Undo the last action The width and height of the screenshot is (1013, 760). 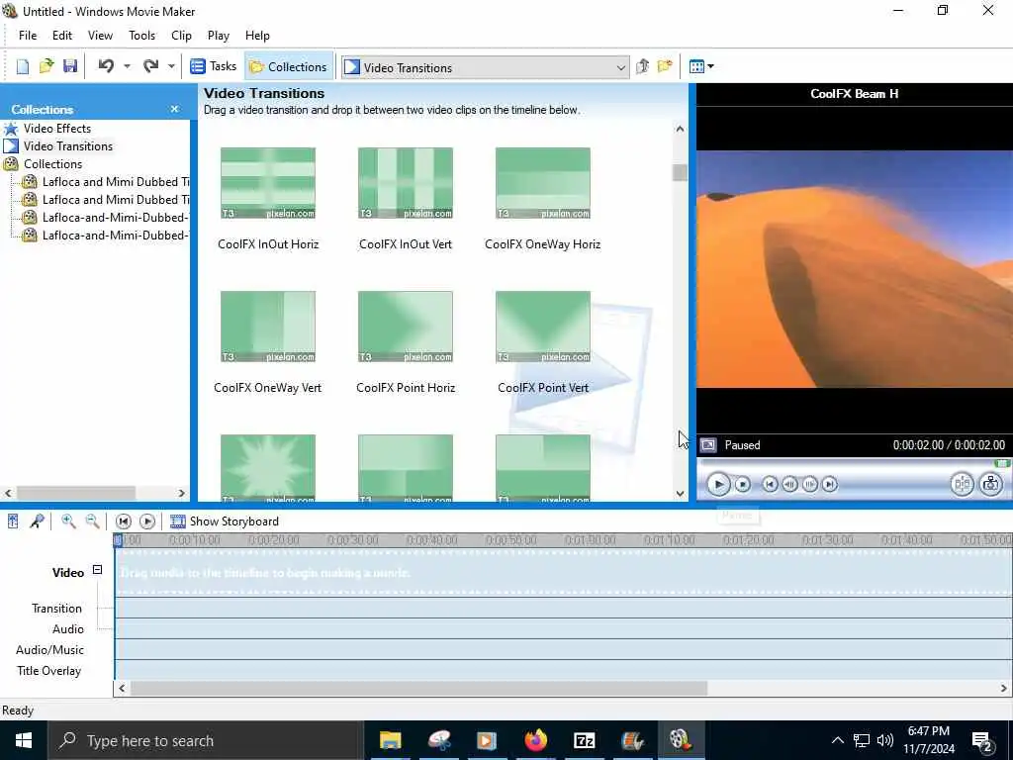(106, 66)
